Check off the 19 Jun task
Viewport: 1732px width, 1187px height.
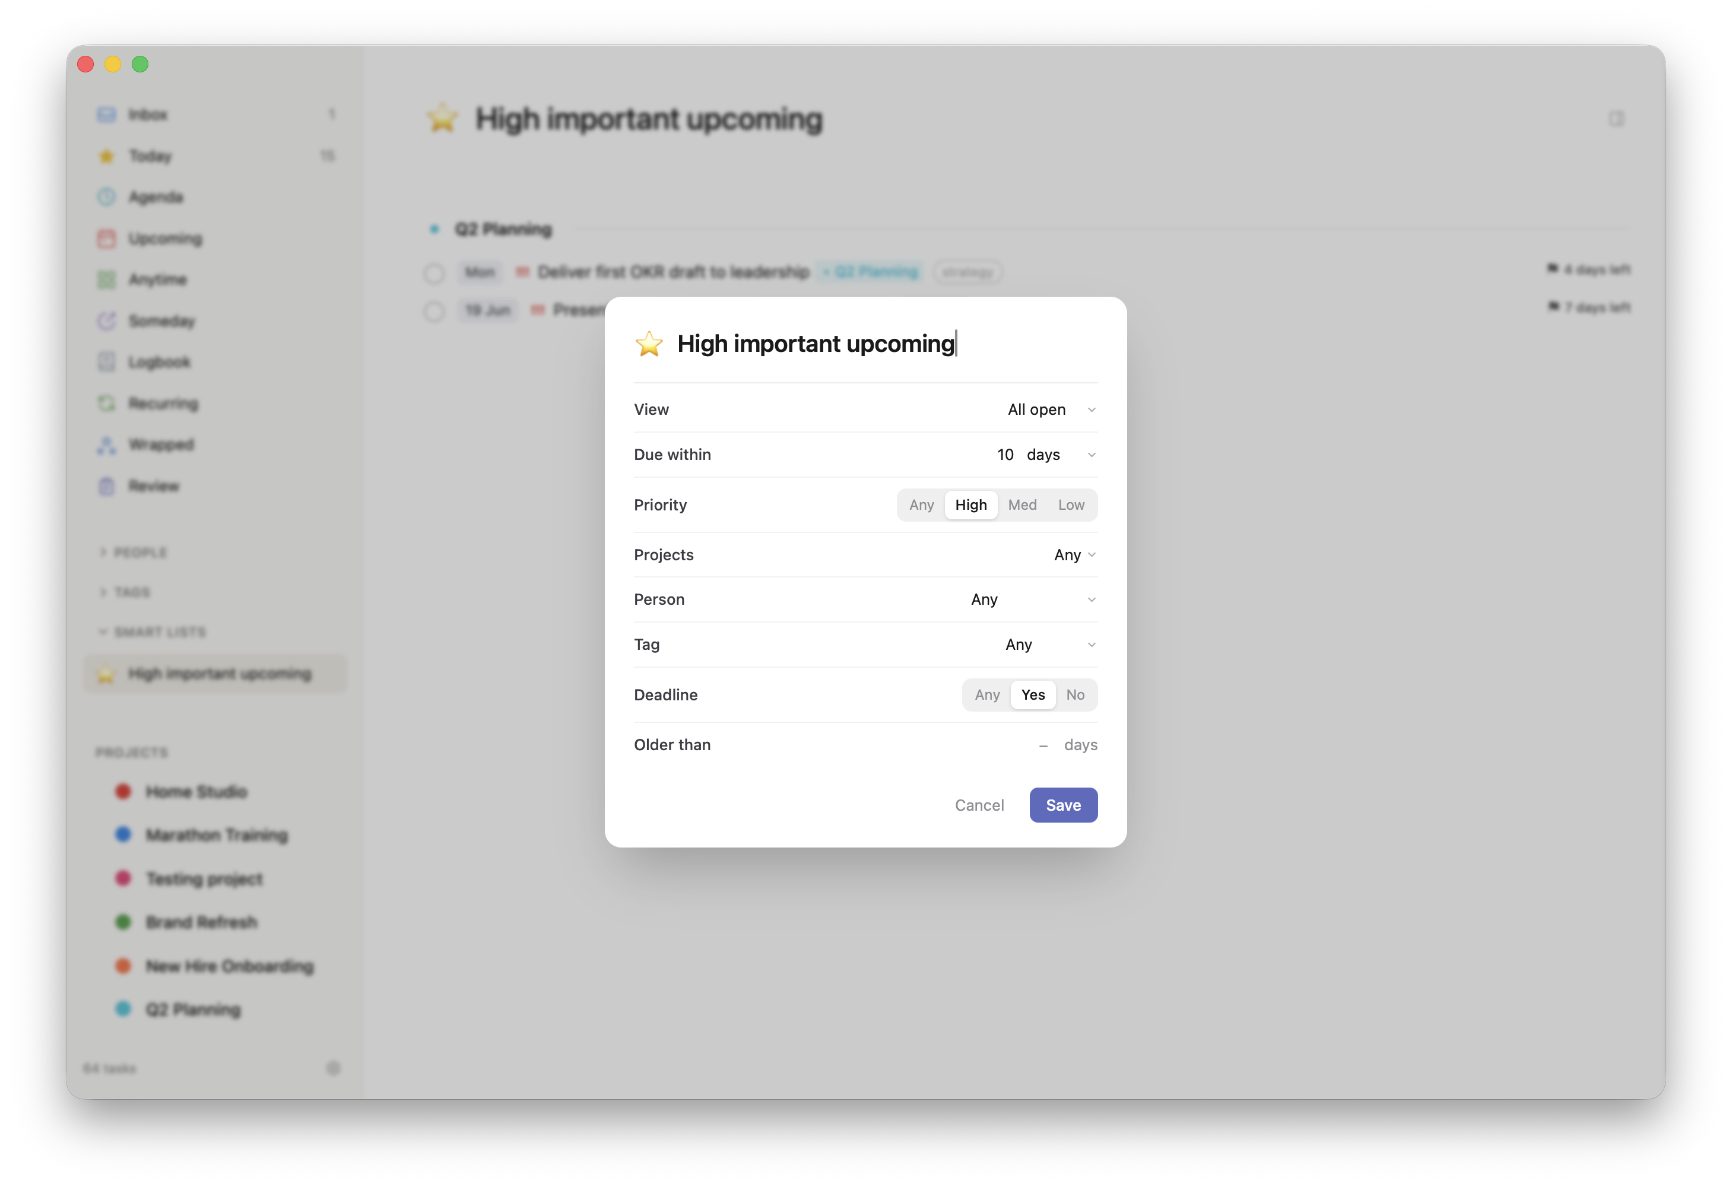tap(434, 311)
